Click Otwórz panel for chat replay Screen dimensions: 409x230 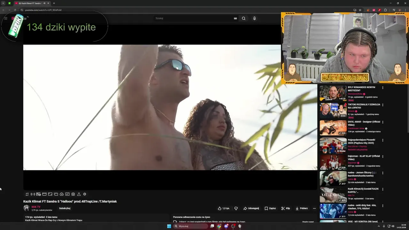click(x=308, y=222)
